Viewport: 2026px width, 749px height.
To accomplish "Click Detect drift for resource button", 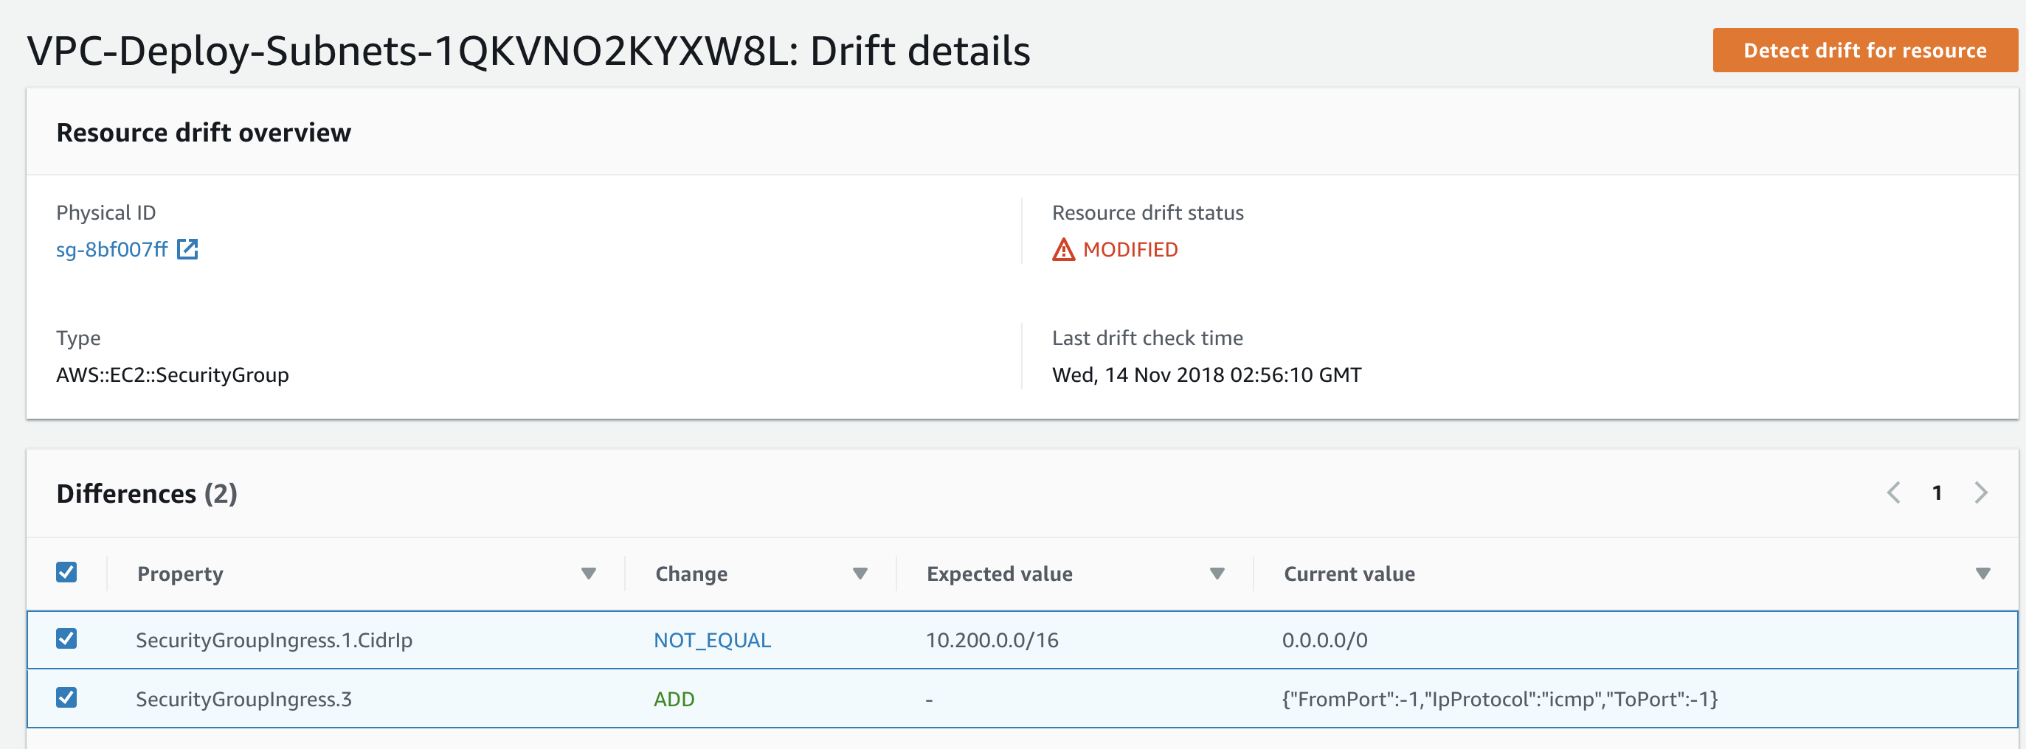I will [x=1864, y=50].
